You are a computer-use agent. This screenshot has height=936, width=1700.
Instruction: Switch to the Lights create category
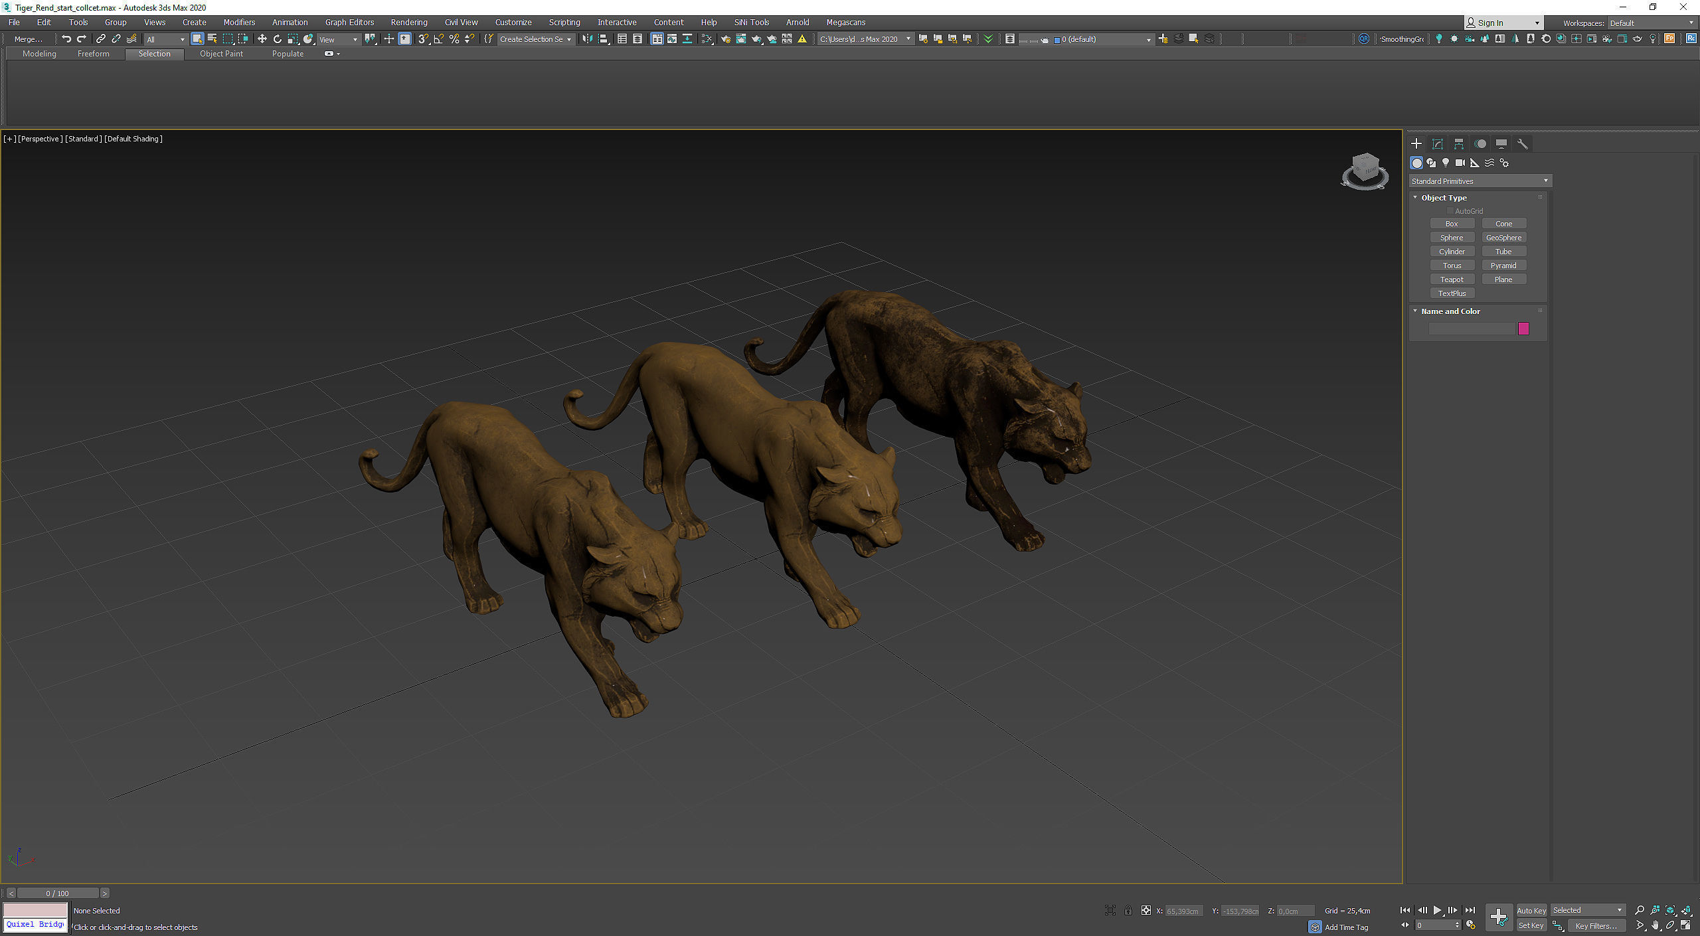coord(1446,163)
